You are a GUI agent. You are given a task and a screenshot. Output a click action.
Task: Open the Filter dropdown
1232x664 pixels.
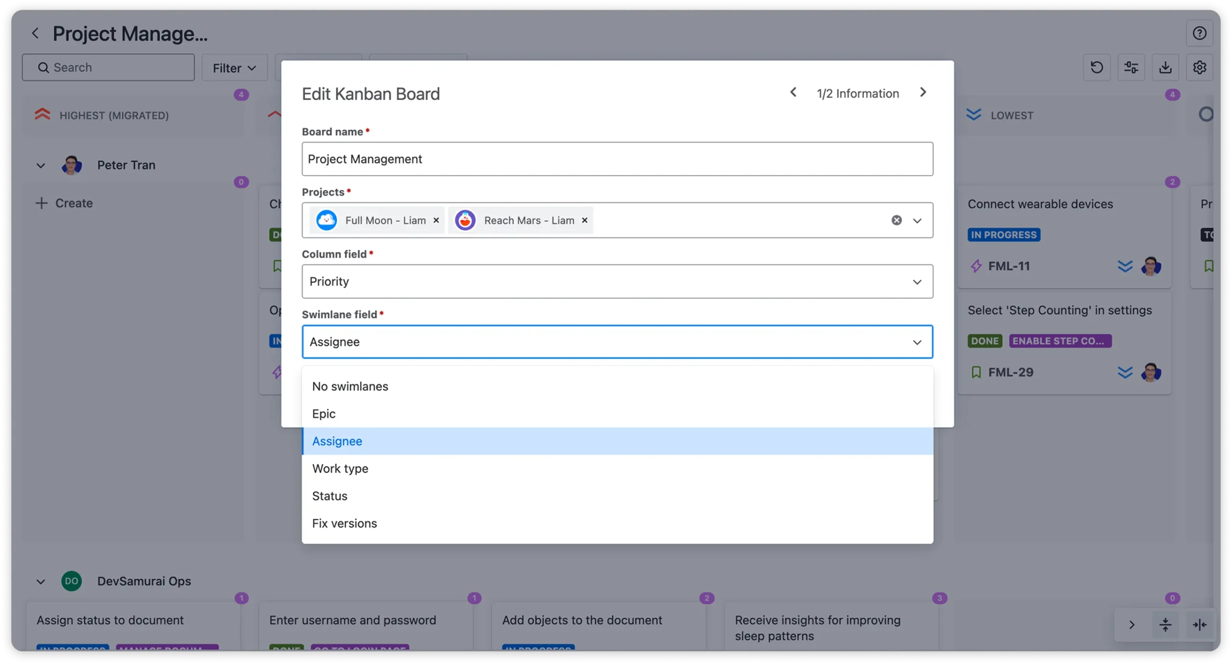tap(234, 67)
